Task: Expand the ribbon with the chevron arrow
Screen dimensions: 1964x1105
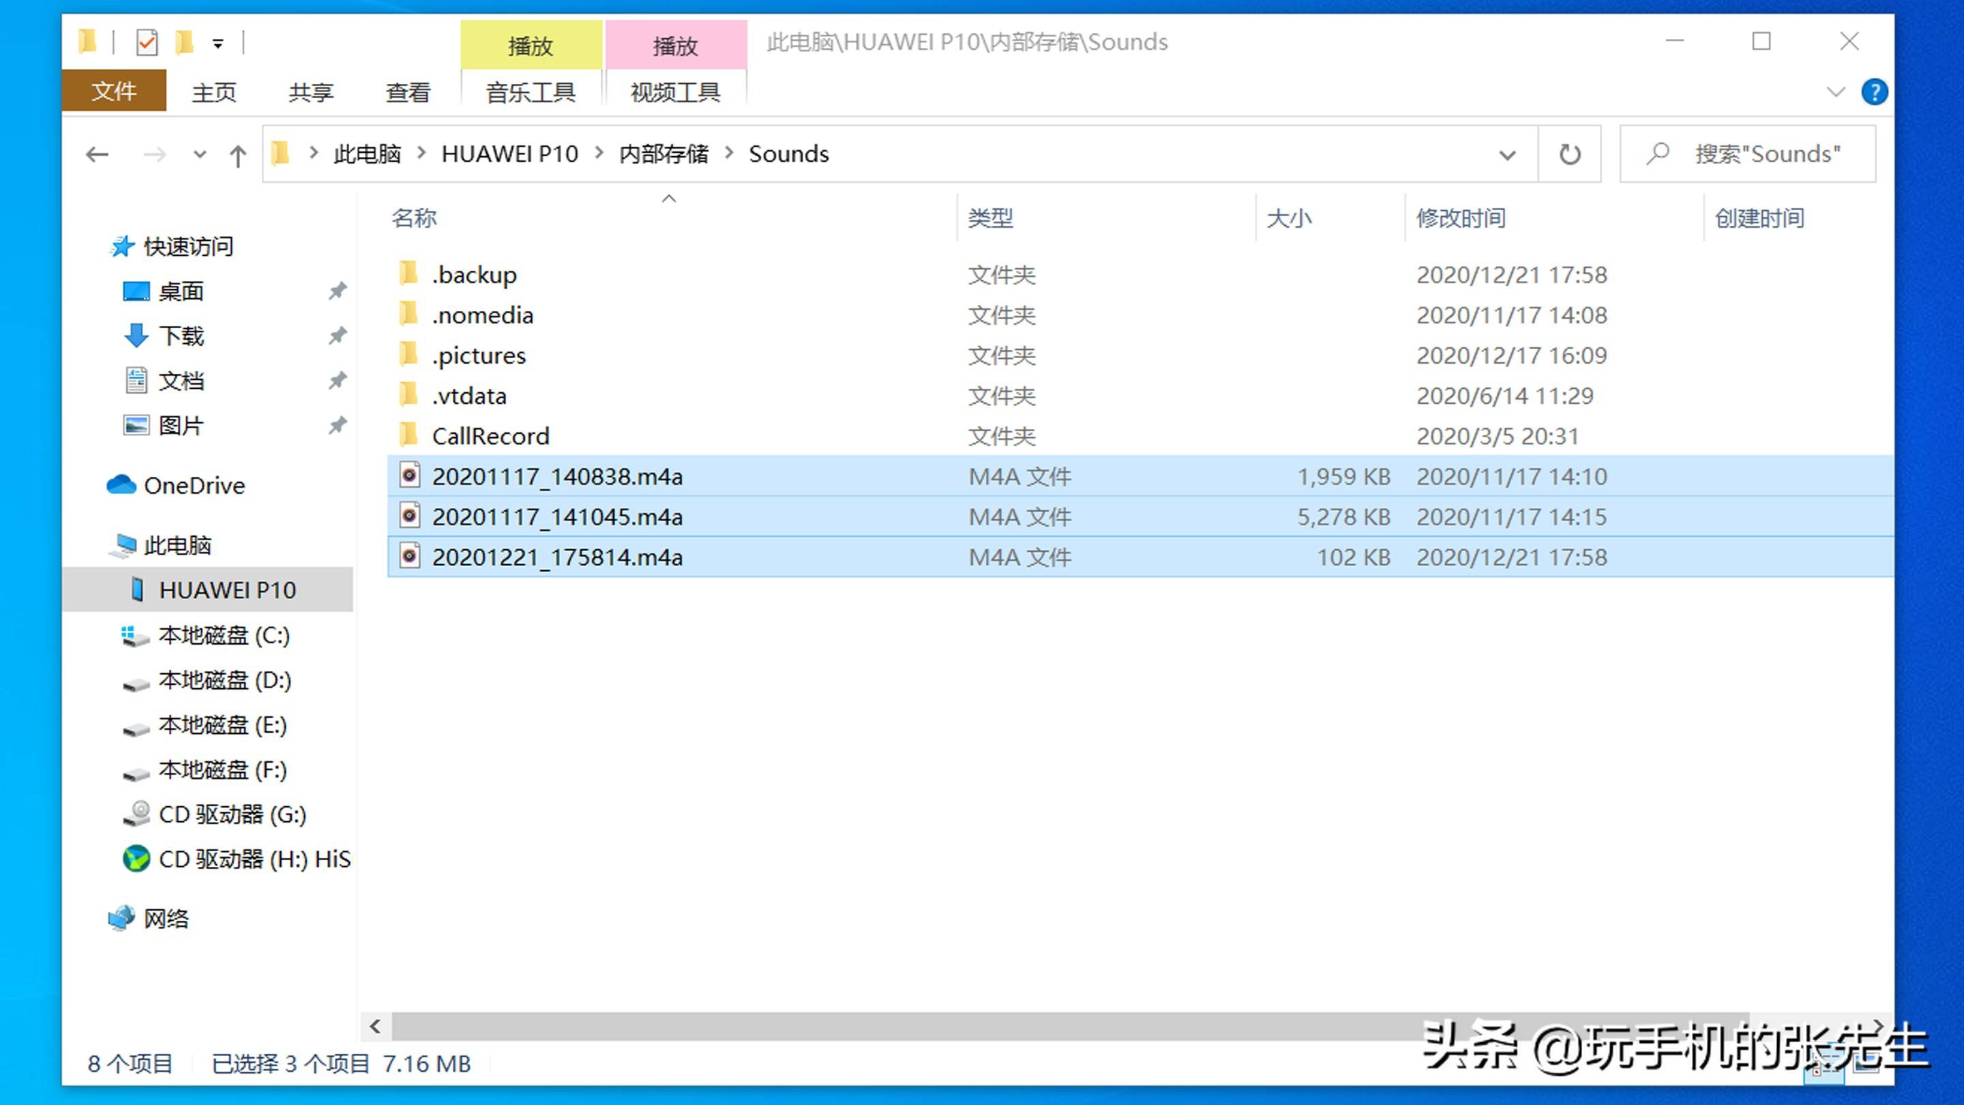Action: 1836,92
